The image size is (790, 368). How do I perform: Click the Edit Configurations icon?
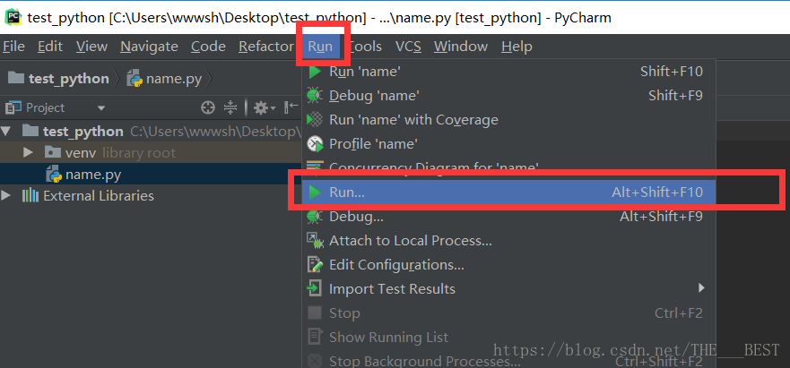click(x=315, y=265)
